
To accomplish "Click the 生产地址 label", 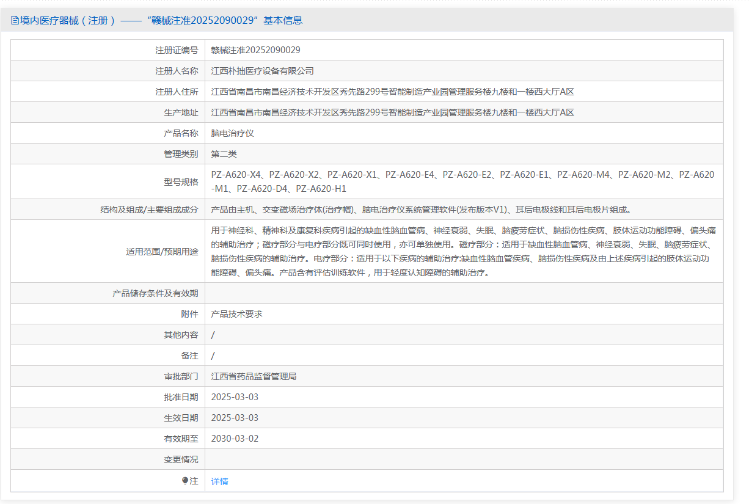I will (x=181, y=112).
